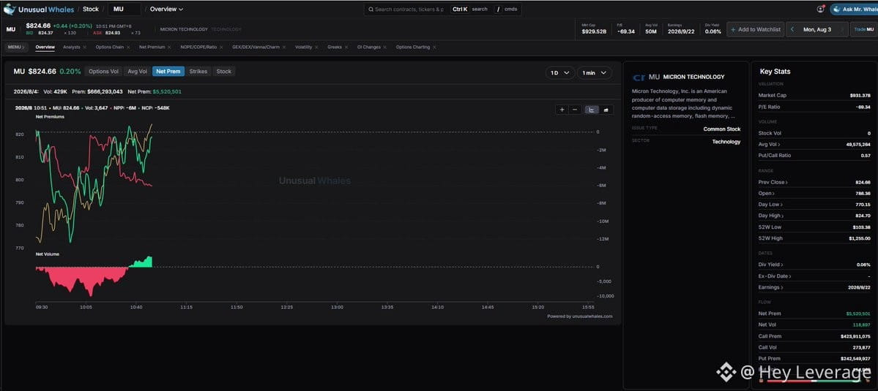
Task: Close the Net Premium tab
Action: [170, 48]
